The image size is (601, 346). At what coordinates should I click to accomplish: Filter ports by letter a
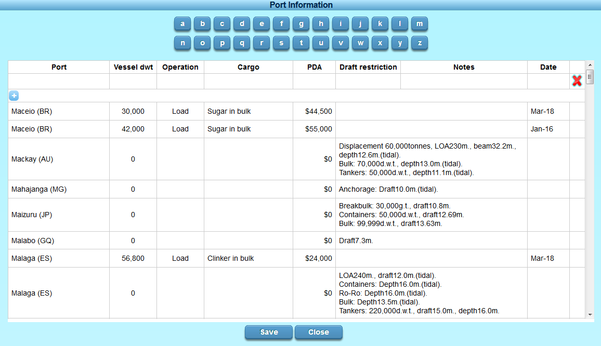[x=182, y=24]
